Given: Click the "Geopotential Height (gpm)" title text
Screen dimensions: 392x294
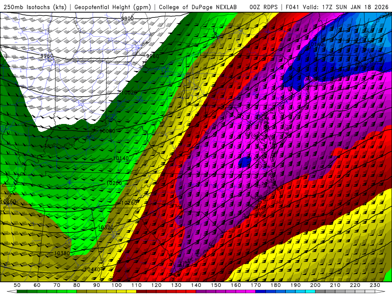Looking at the screenshot, I should click(113, 7).
